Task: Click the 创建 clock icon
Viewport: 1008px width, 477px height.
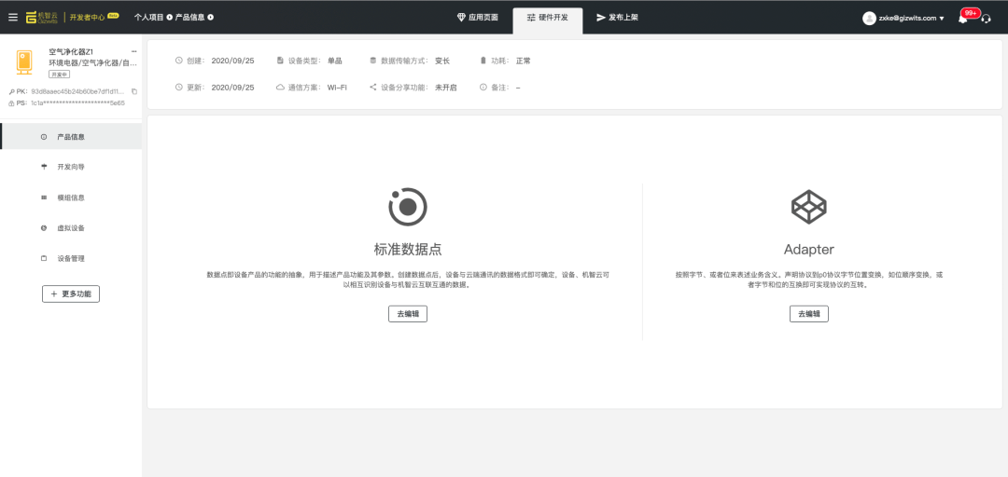Action: pyautogui.click(x=178, y=61)
